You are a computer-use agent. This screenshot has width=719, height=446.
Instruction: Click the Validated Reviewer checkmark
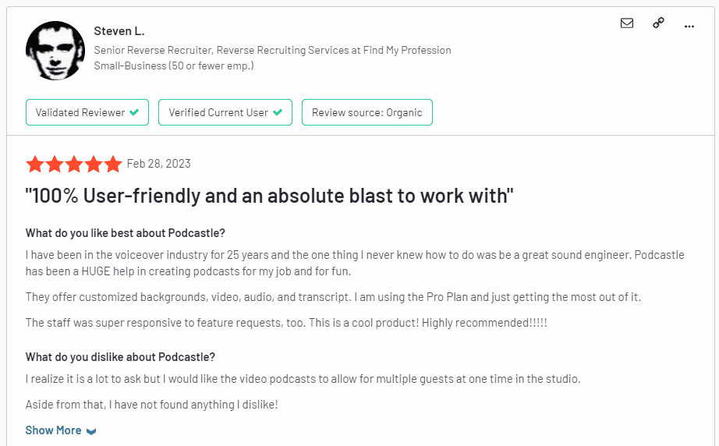pos(134,112)
